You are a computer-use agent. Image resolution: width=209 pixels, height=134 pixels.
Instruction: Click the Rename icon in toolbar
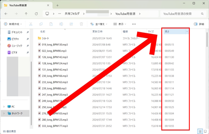coord(61,24)
